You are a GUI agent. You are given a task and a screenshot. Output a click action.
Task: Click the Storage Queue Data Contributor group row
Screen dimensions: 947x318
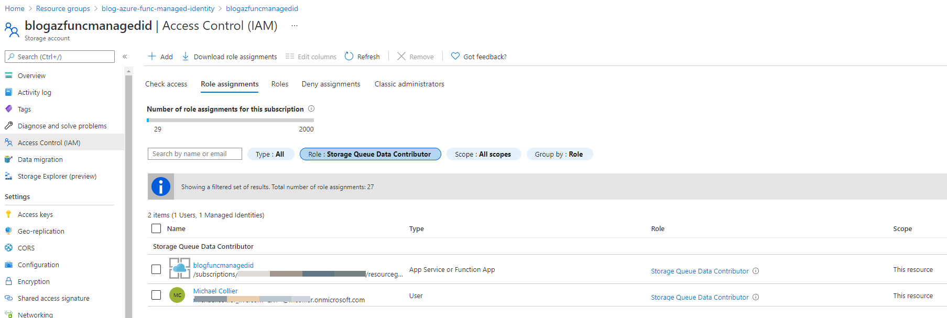point(547,246)
